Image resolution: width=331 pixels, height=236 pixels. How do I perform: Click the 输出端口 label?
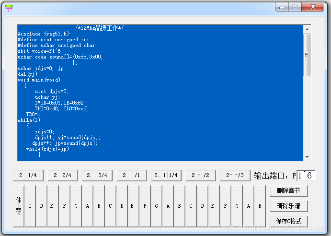coord(271,176)
